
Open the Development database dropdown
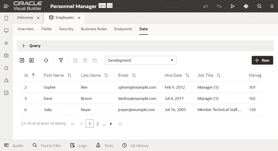(141, 60)
